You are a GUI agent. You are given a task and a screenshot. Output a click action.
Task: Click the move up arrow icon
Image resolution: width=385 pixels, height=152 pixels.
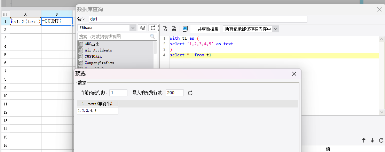[364, 140]
